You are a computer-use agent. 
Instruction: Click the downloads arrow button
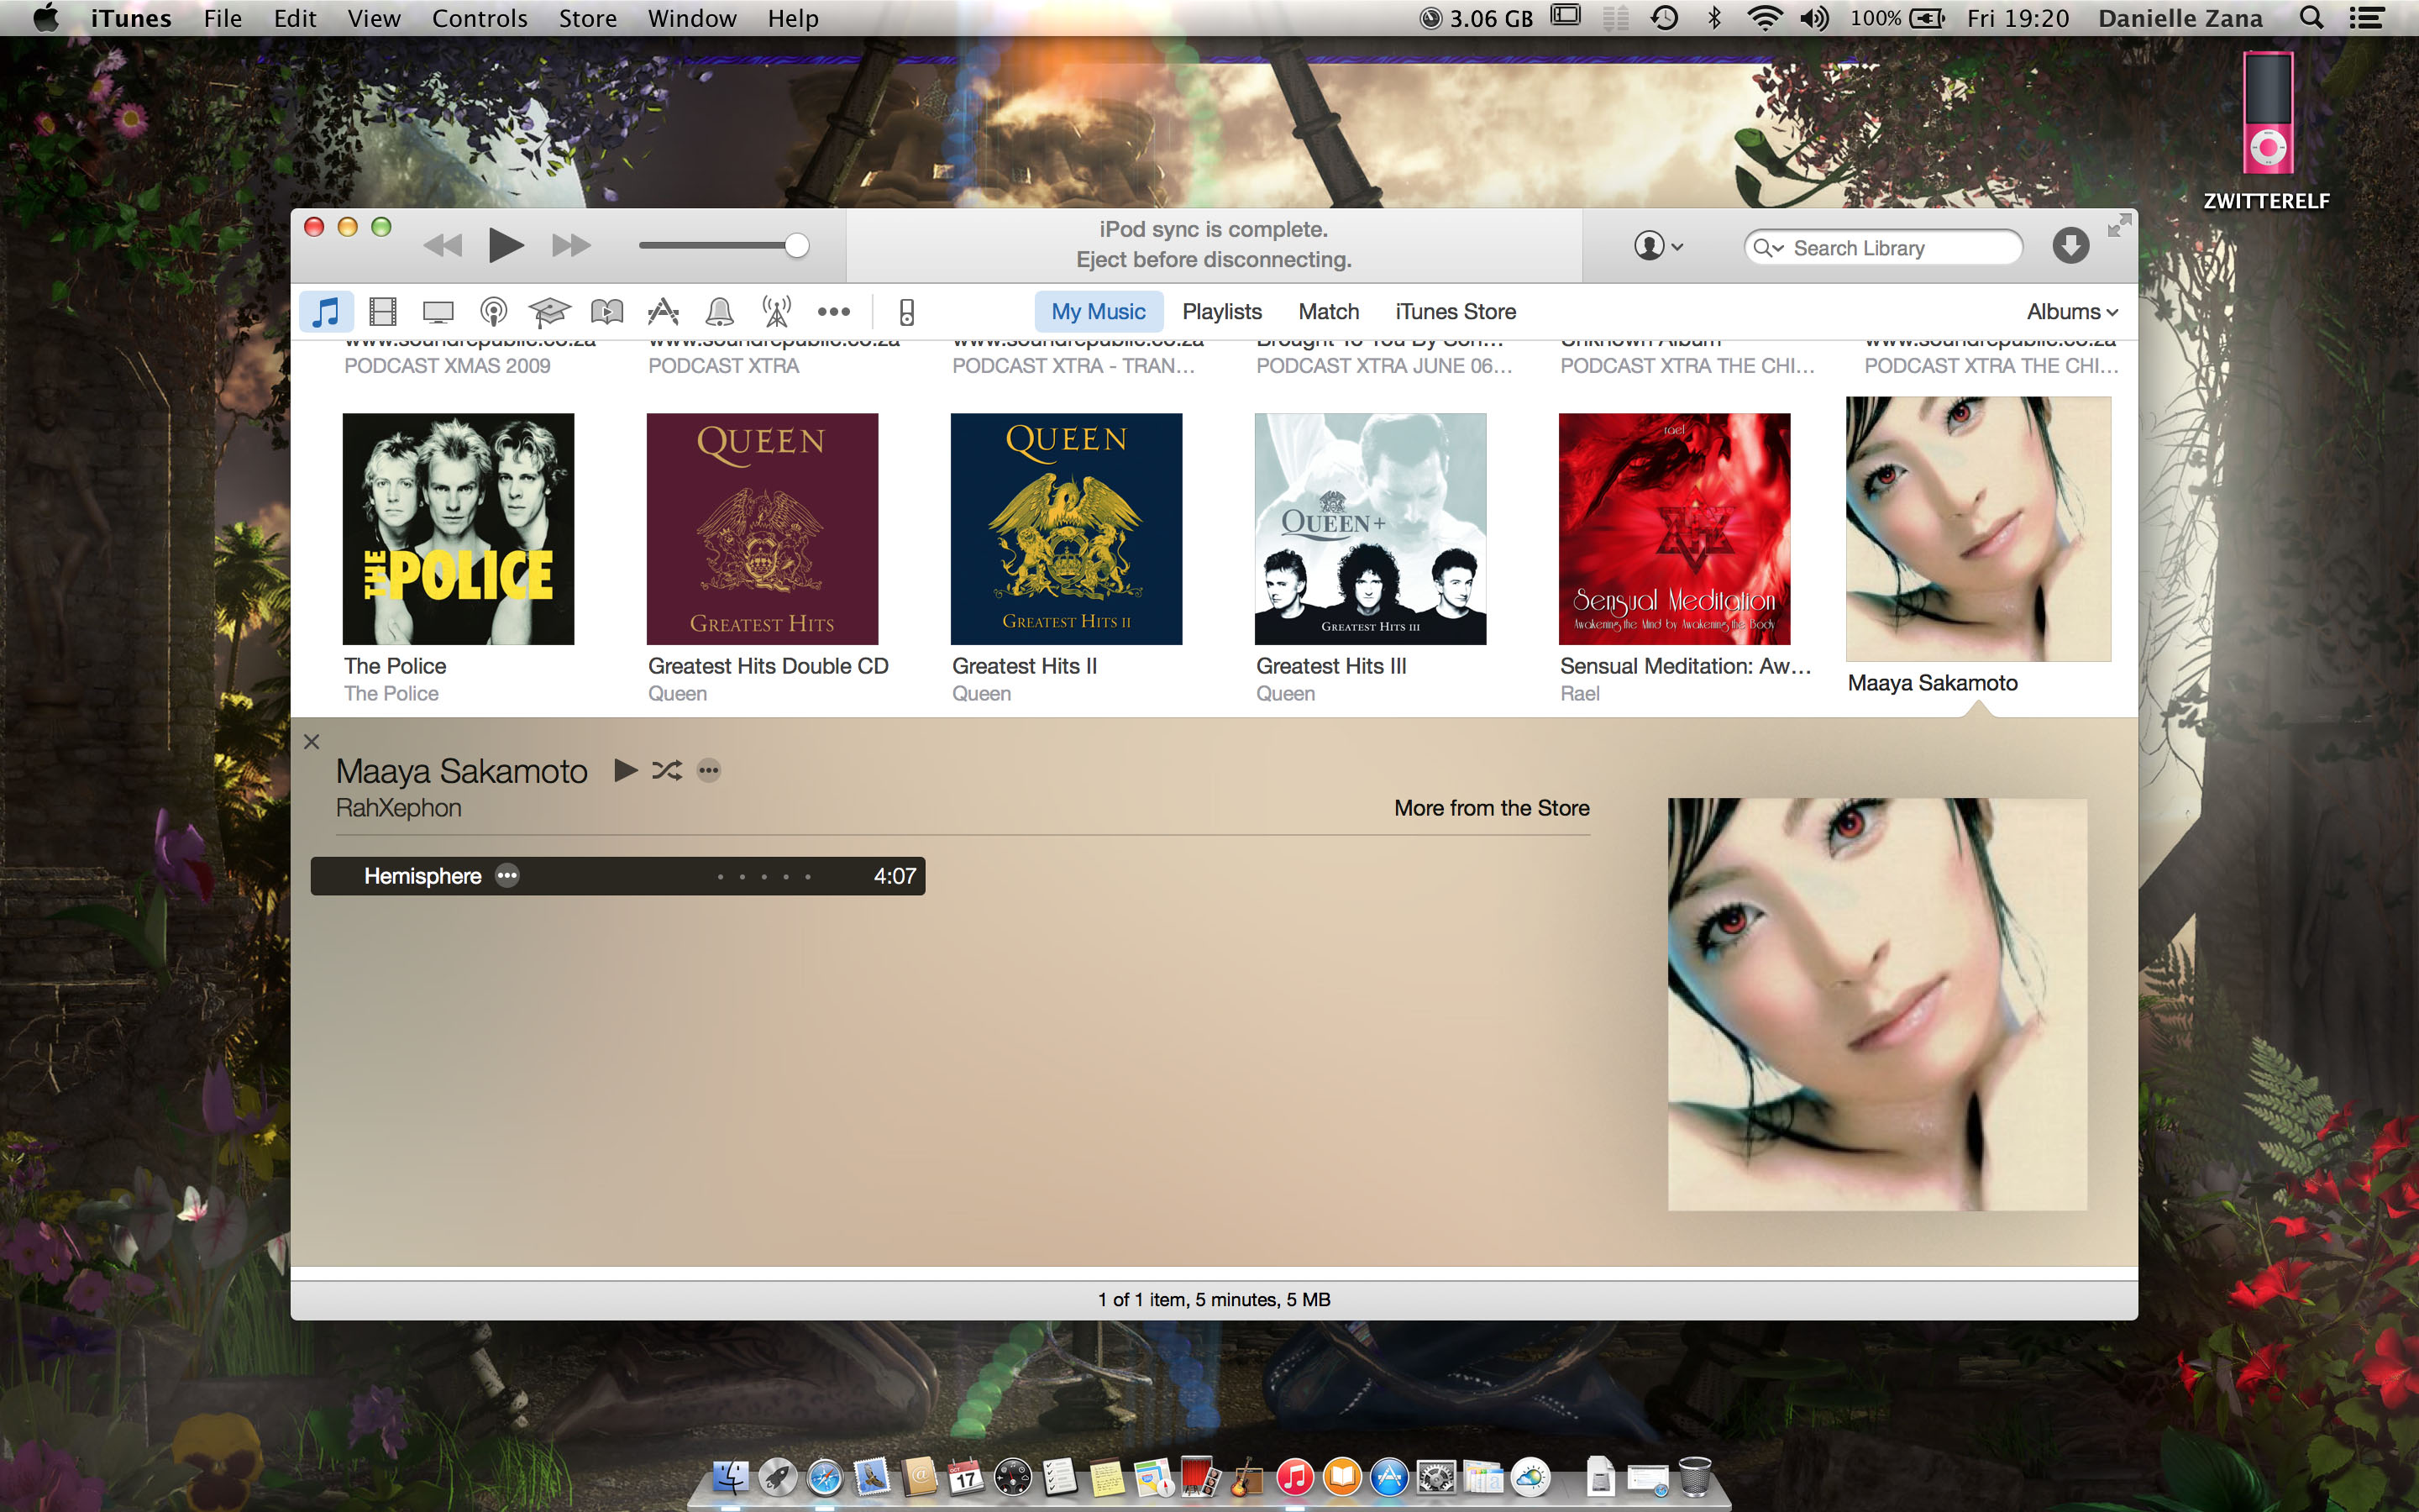2070,246
